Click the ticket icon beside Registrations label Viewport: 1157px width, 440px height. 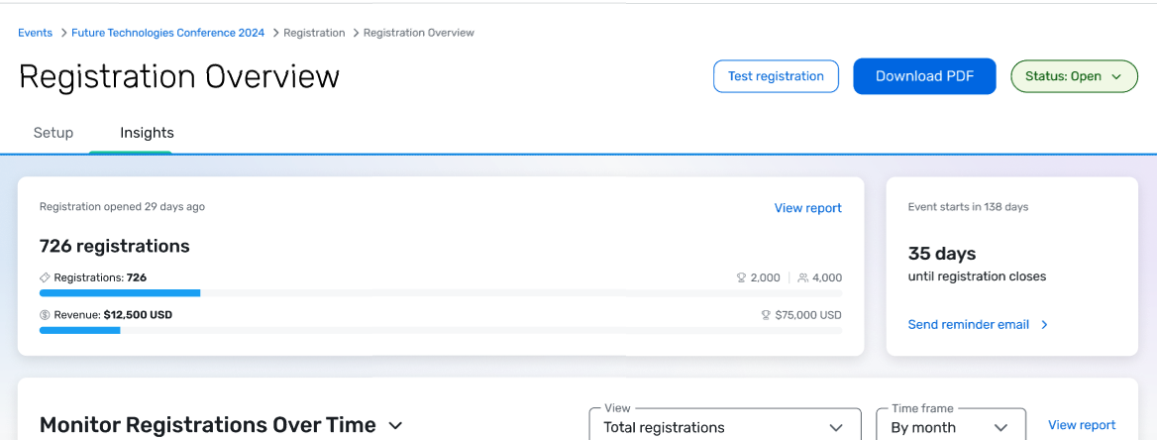pyautogui.click(x=45, y=278)
